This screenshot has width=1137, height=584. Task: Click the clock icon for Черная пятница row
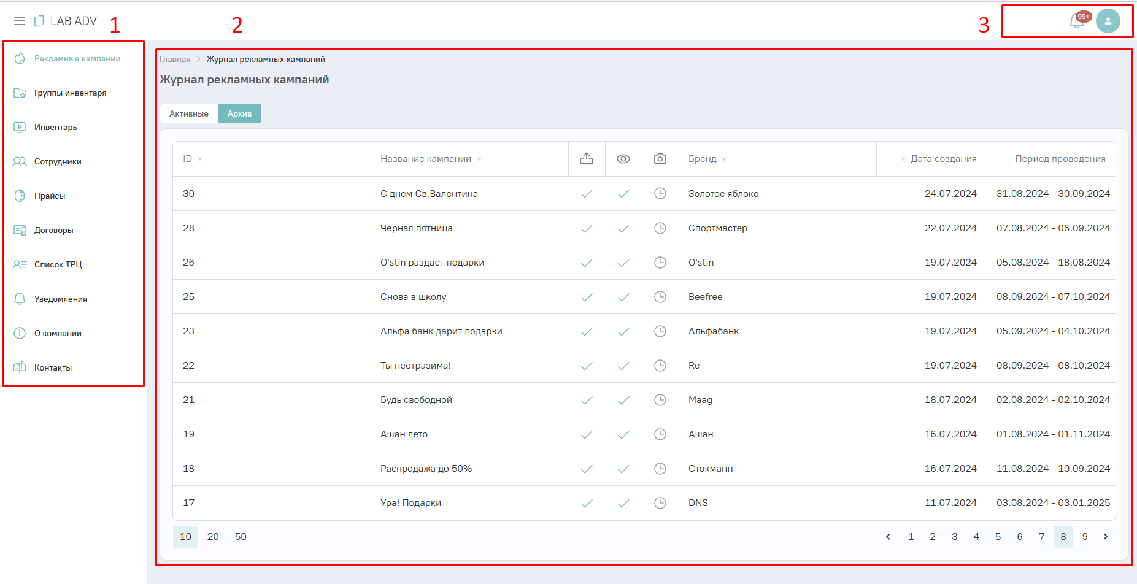(x=660, y=228)
